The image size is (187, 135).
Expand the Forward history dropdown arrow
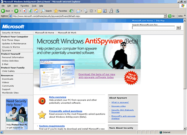(x=20, y=11)
